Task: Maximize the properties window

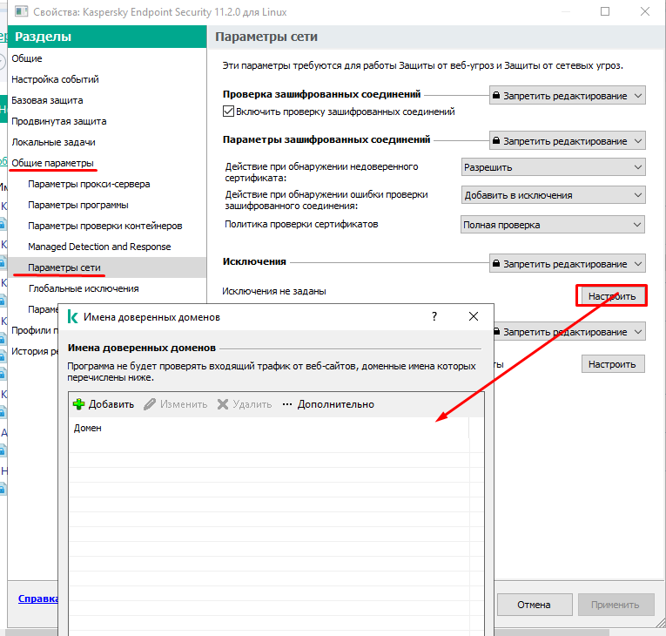Action: pos(605,11)
